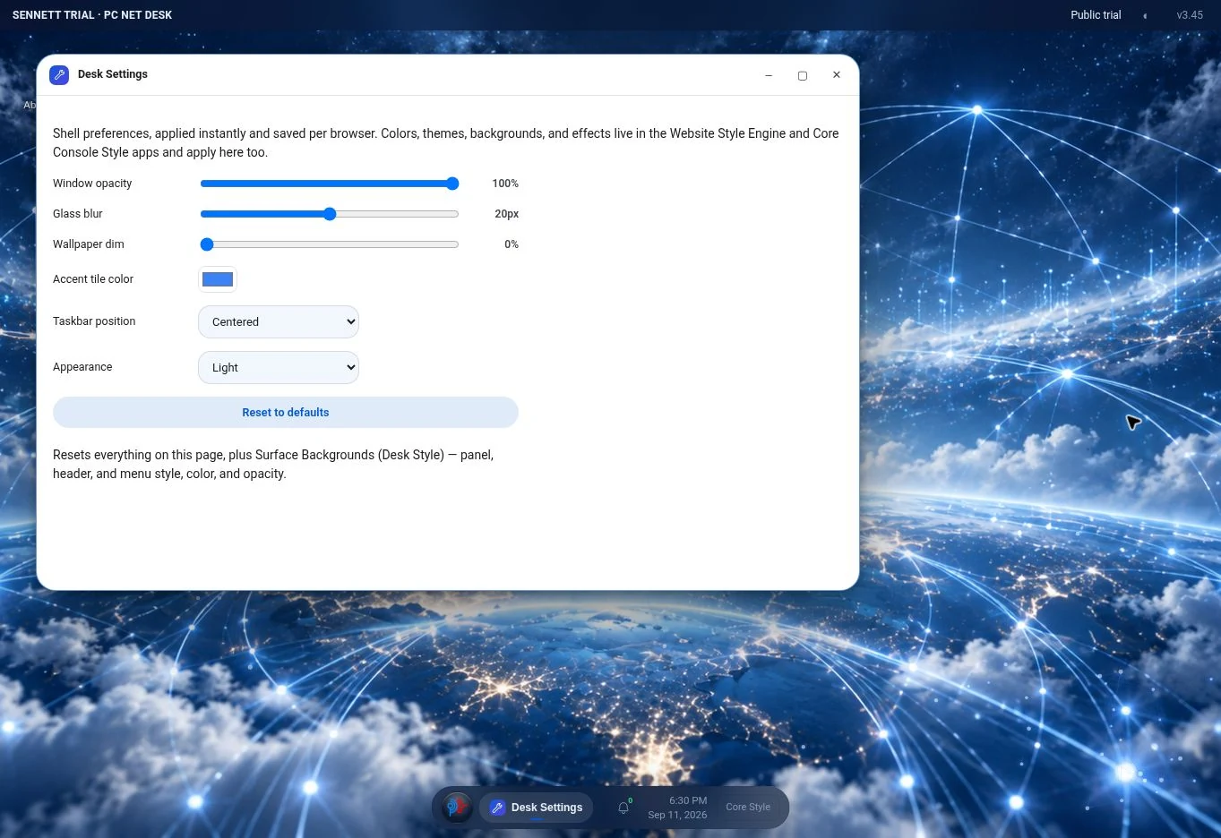Click the Wallpaper dim slider handle

pos(207,244)
